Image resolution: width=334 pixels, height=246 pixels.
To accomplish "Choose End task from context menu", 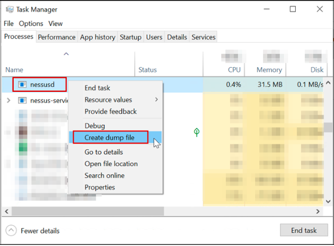I will pos(97,87).
